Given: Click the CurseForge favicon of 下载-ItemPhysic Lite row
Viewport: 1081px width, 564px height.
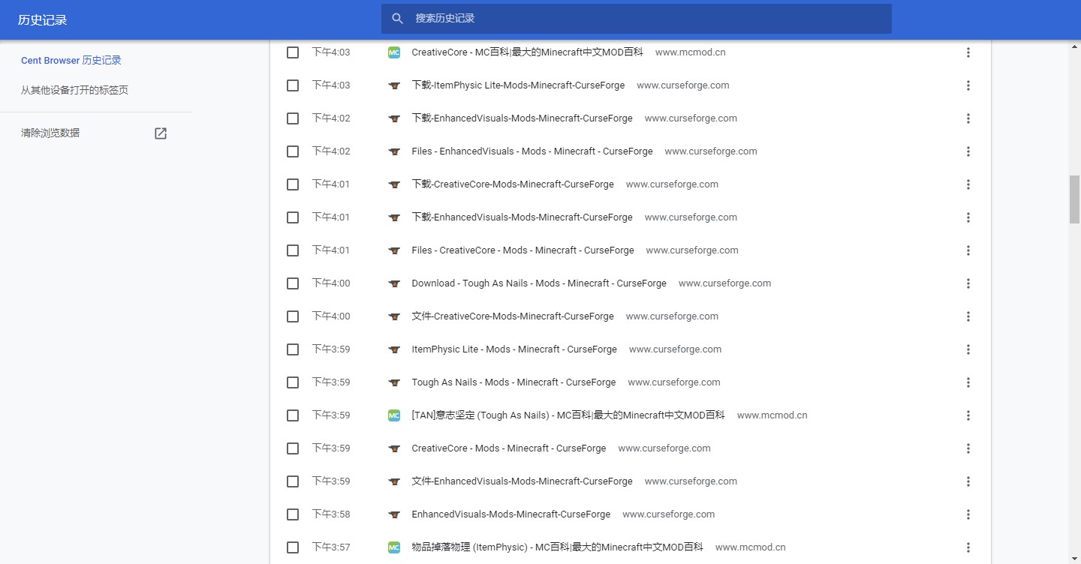Looking at the screenshot, I should 394,85.
